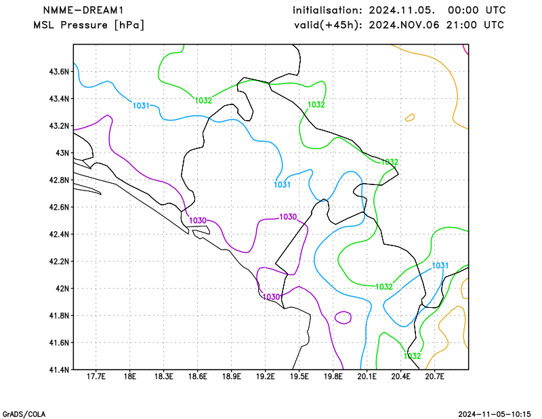This screenshot has width=542, height=419.
Task: Click the 41.8N latitude label
Action: tap(59, 316)
